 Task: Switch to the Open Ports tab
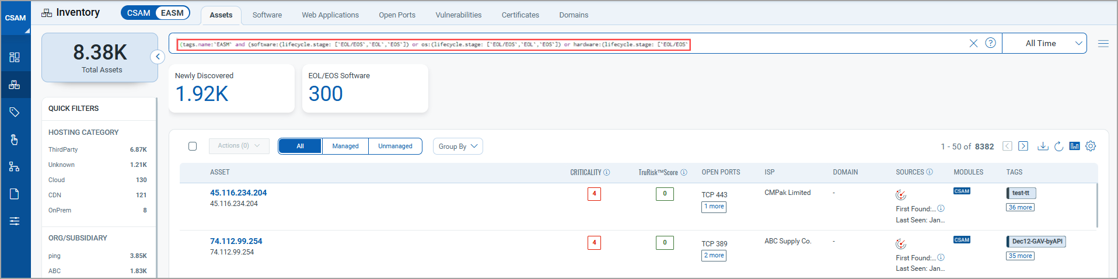click(397, 15)
